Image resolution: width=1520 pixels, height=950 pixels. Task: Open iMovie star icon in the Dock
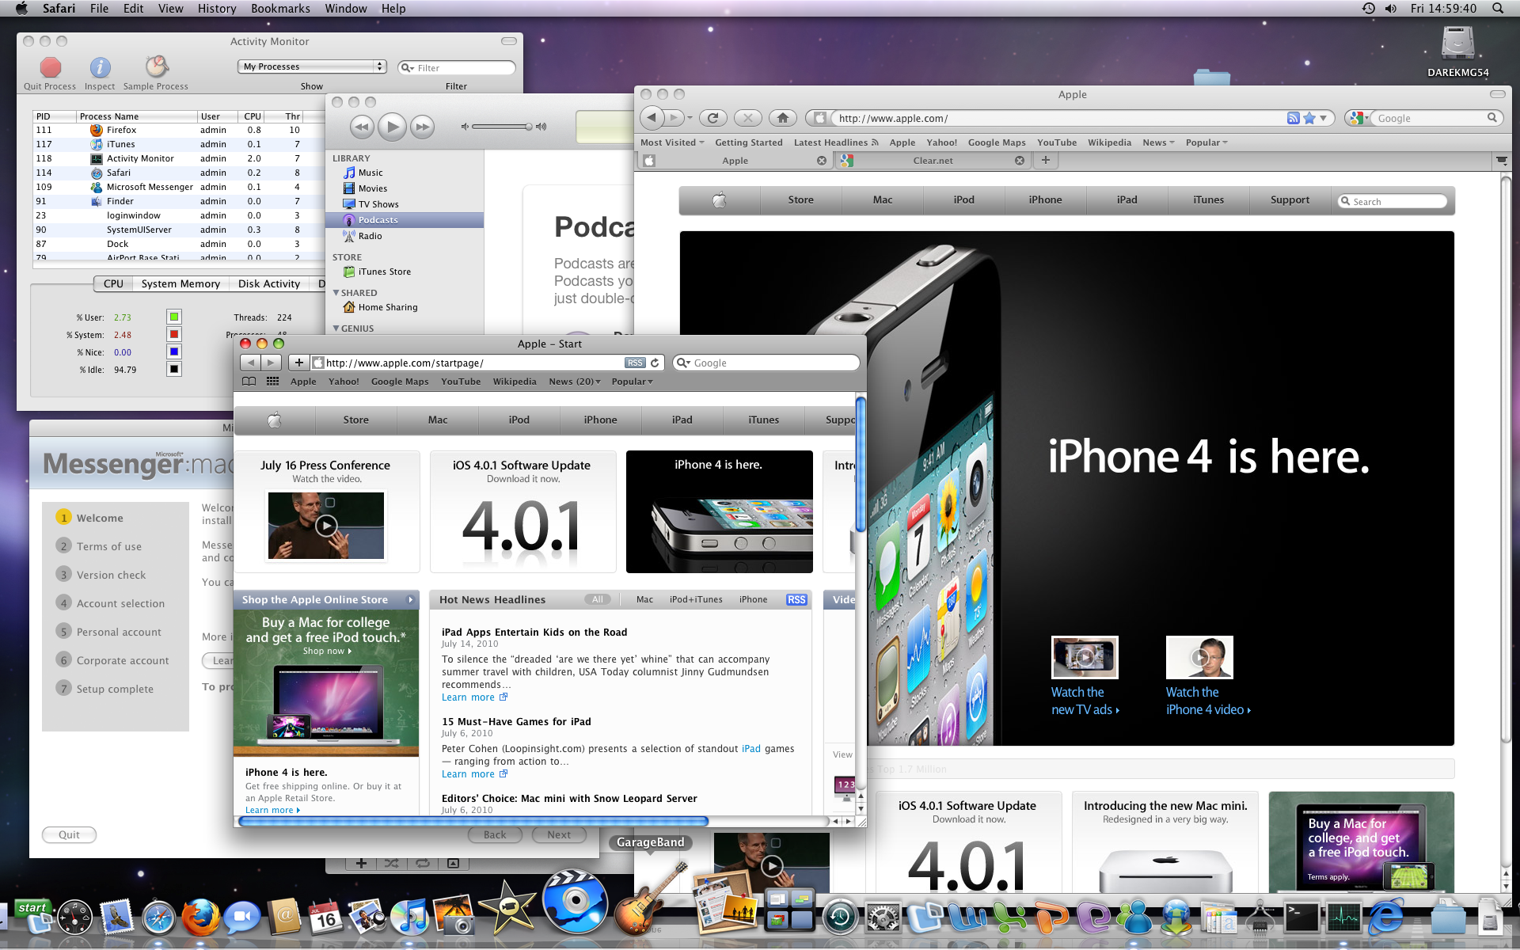pyautogui.click(x=507, y=908)
